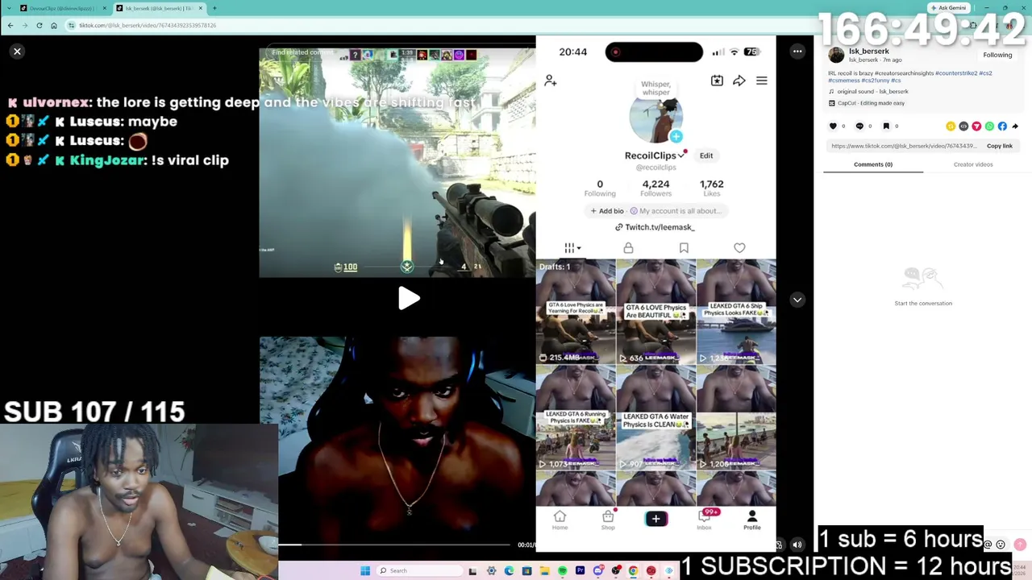The width and height of the screenshot is (1032, 580).
Task: Close the DevourClipz browser tab
Action: [104, 8]
